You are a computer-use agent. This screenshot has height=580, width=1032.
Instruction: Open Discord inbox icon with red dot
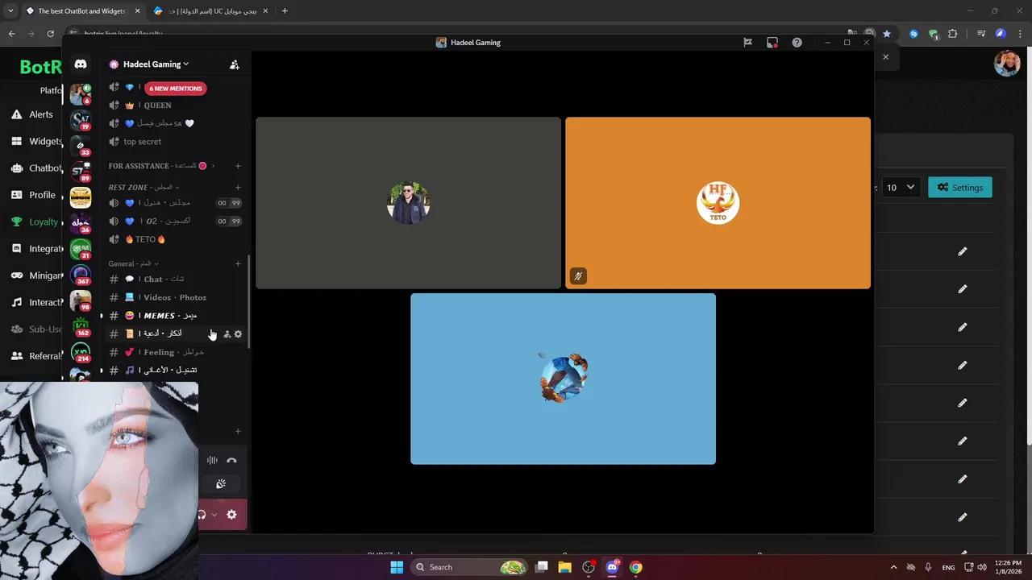point(772,43)
